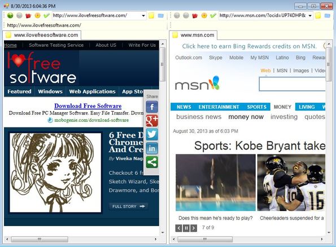
Task: Open the Skype link on MSN
Action: (216, 58)
